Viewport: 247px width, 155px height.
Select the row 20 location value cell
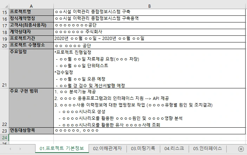coord(149,46)
